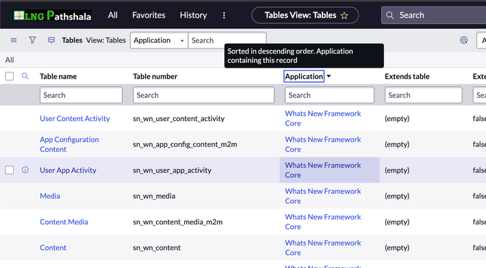
Task: Focus the Application column search field
Action: tap(329, 95)
